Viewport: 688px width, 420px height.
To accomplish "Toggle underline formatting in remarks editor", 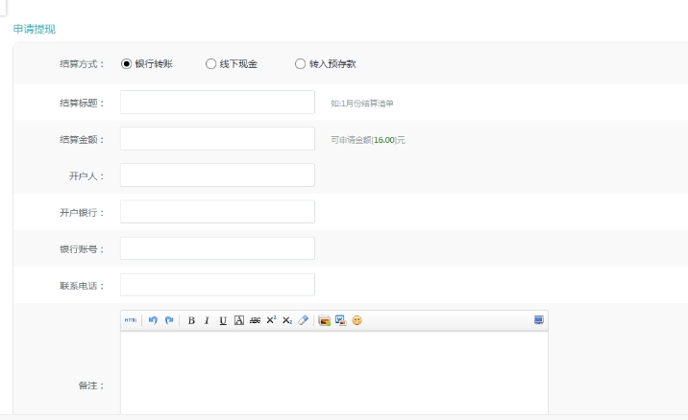I will tap(223, 320).
